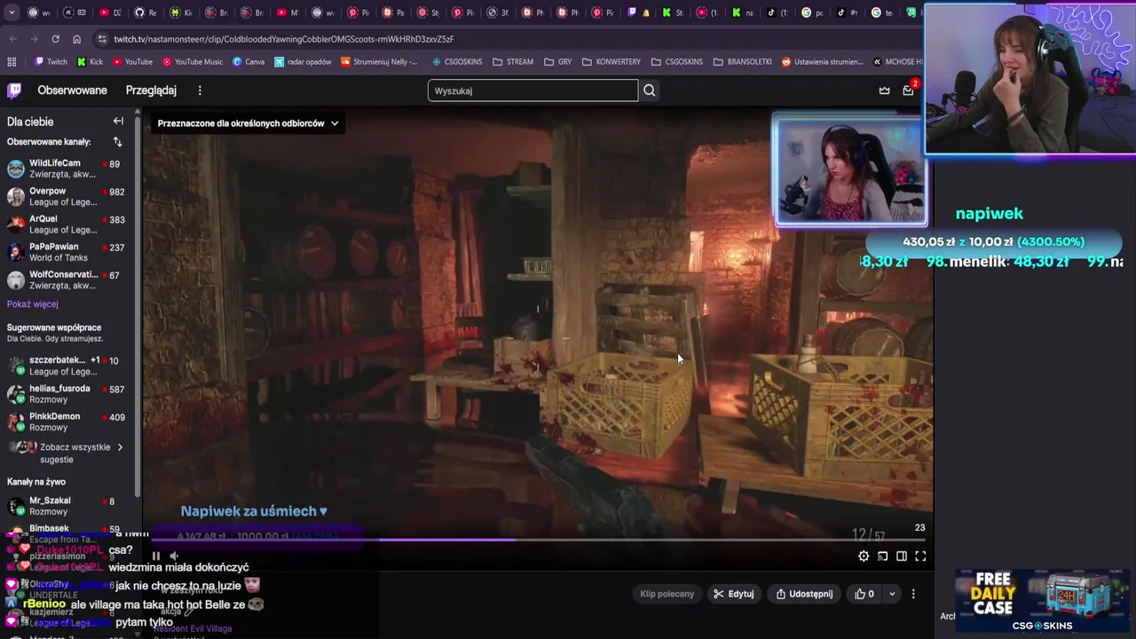
Task: Mute the clip volume
Action: pyautogui.click(x=174, y=556)
